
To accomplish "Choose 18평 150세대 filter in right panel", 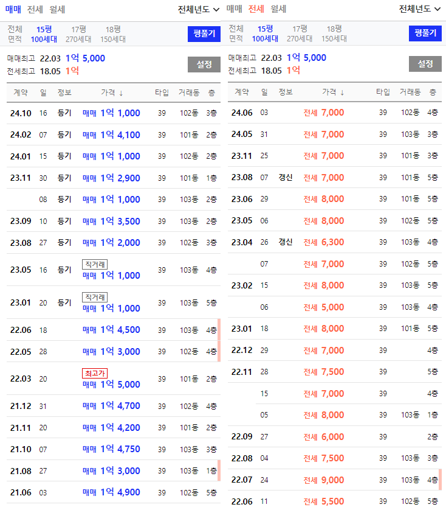I will (334, 33).
